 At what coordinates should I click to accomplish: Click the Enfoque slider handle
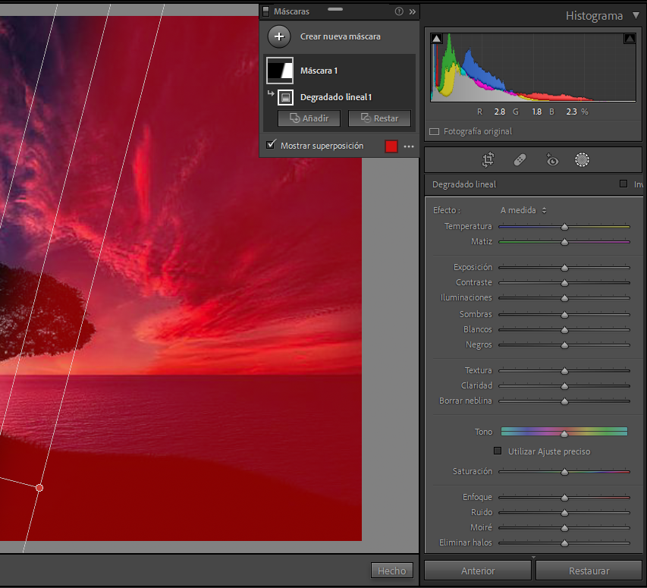[564, 498]
